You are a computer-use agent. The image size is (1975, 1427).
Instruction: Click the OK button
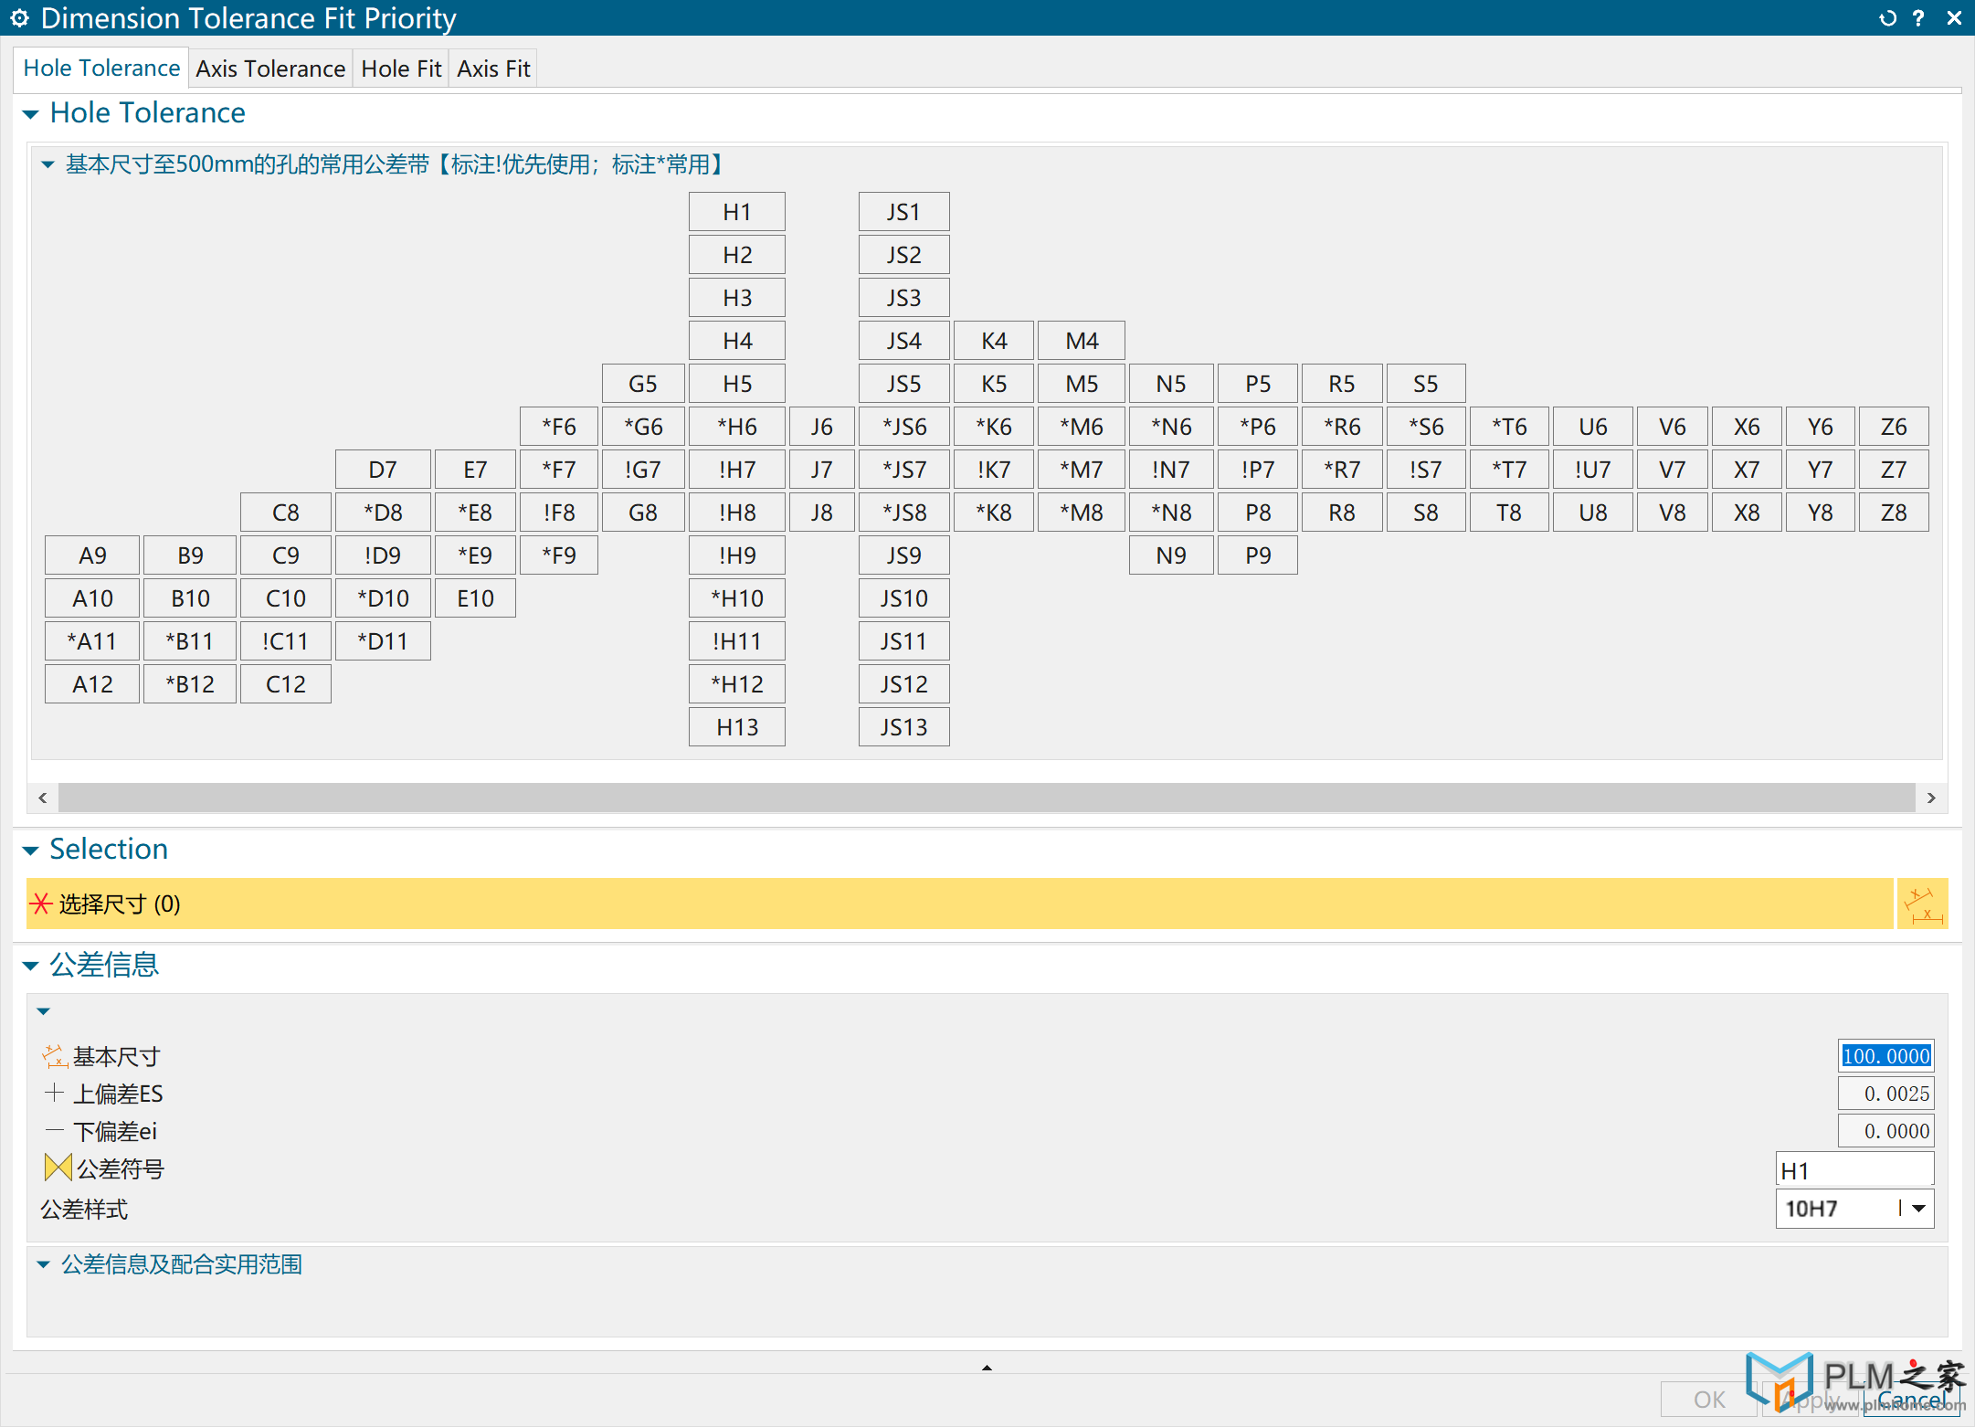(1709, 1400)
